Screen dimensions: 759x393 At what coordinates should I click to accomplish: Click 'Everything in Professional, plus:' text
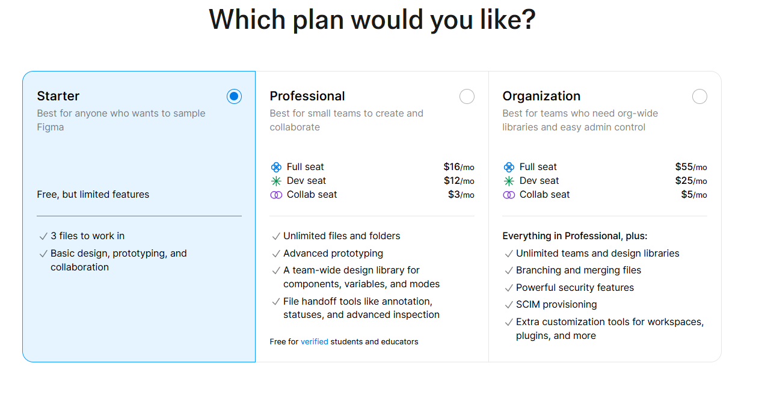click(x=575, y=236)
